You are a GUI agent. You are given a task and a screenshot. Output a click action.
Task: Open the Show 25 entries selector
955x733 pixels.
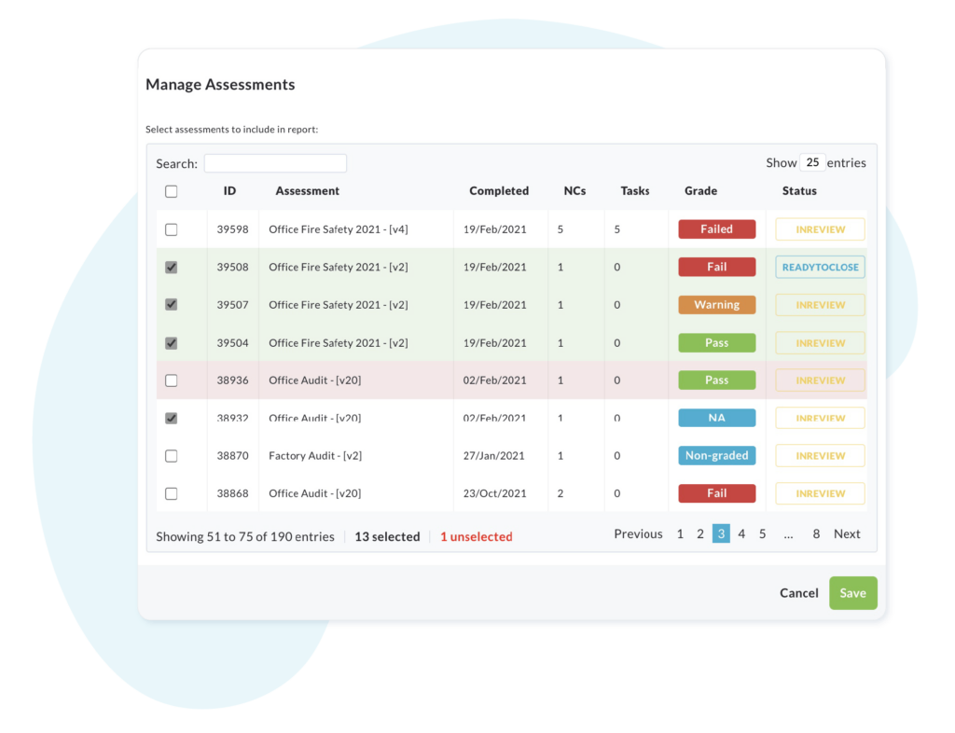click(812, 162)
